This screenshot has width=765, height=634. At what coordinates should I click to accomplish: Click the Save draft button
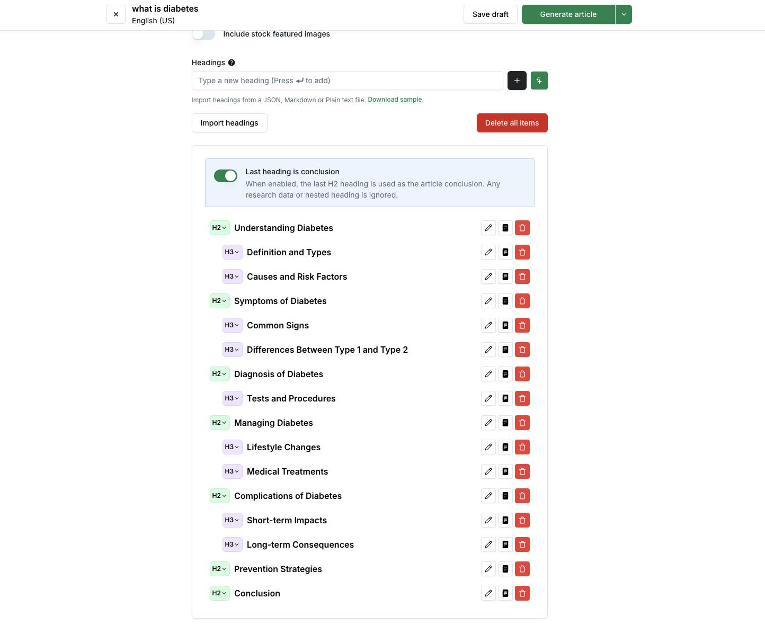(x=490, y=14)
